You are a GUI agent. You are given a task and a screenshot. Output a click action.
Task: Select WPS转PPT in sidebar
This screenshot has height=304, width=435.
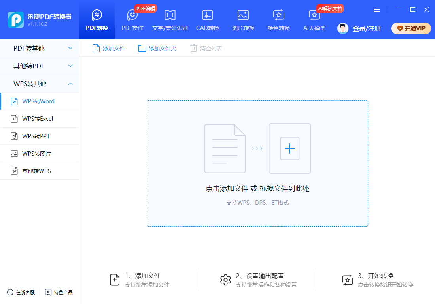coord(40,136)
